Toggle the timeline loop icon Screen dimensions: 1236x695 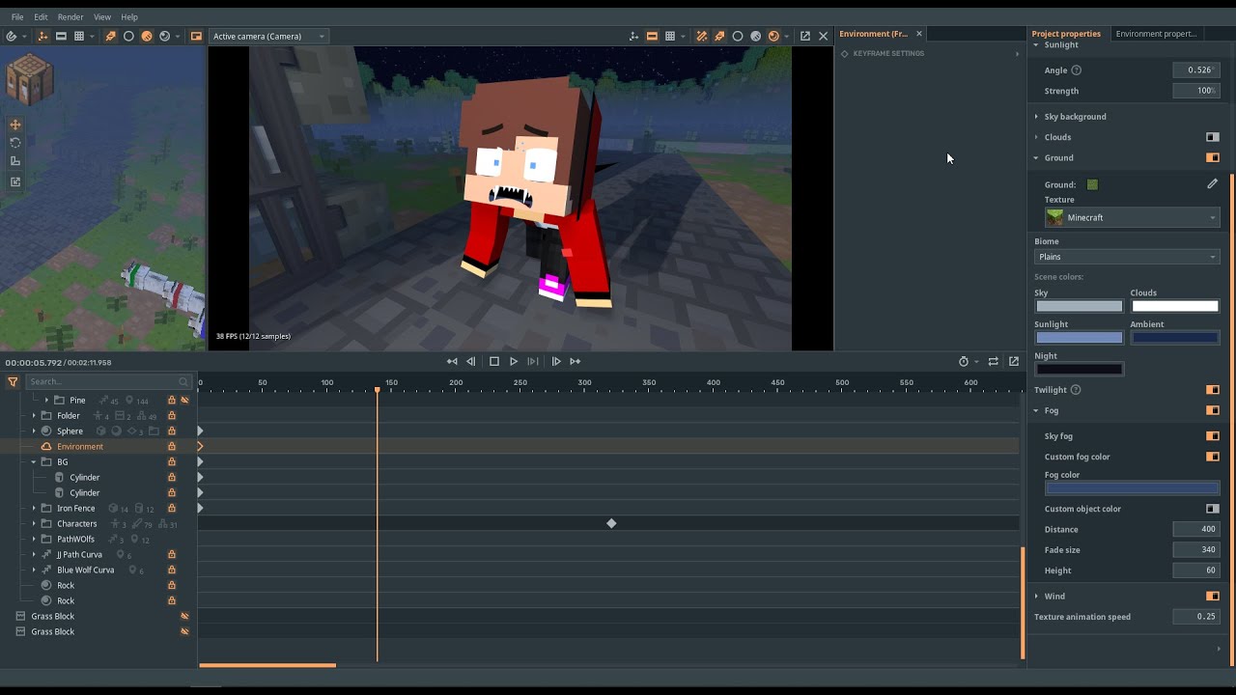pyautogui.click(x=993, y=361)
